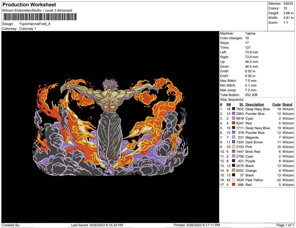This screenshot has height=228, width=296.
Task: Click the Page 1 of 1 footer text
Action: [x=285, y=225]
